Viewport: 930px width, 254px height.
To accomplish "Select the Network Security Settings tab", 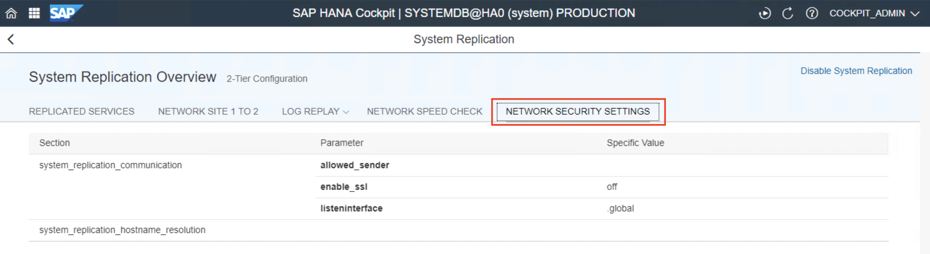I will point(578,111).
